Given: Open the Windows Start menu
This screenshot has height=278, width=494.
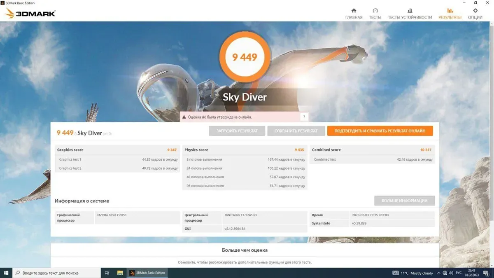Looking at the screenshot, I should [x=6, y=273].
